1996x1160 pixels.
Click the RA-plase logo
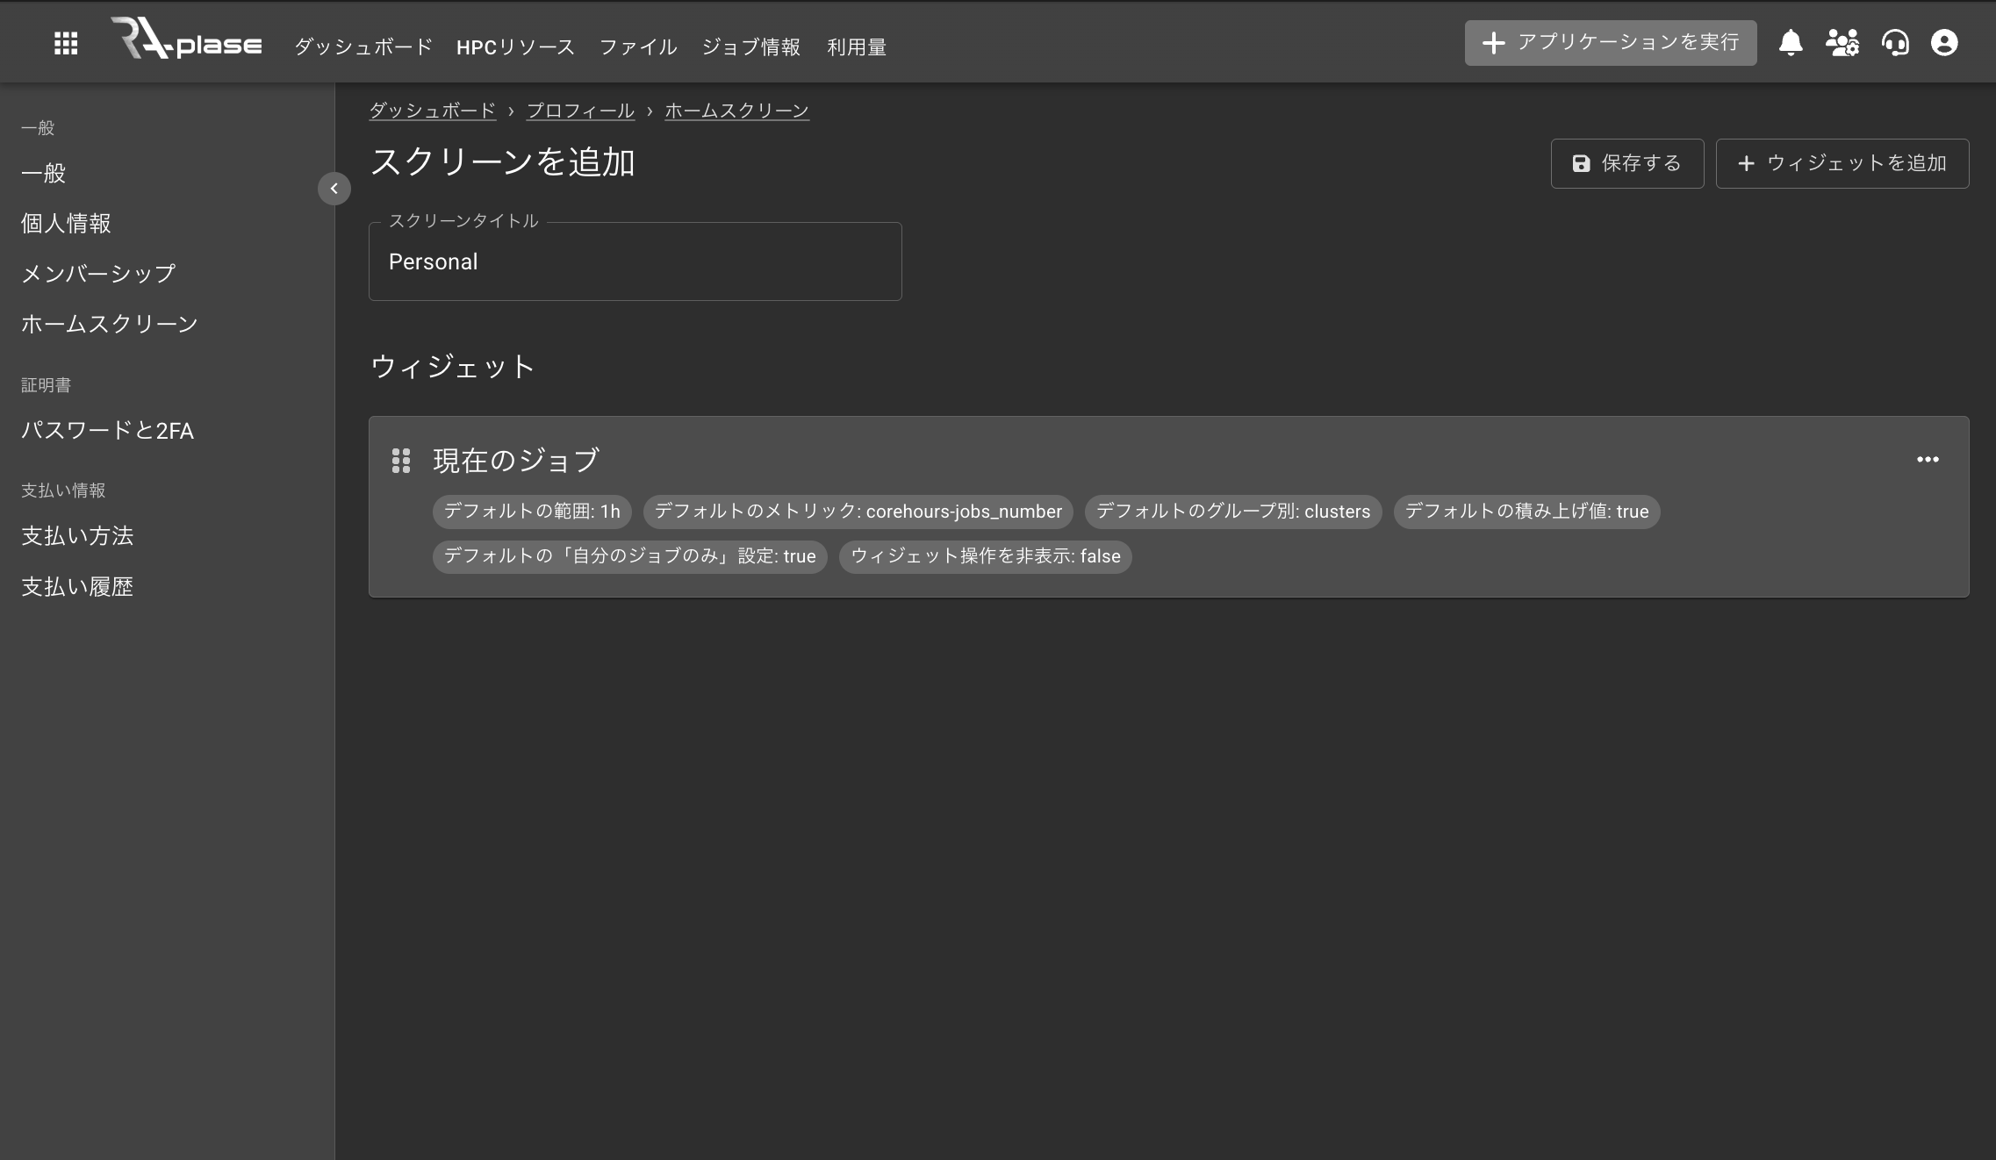coord(187,40)
